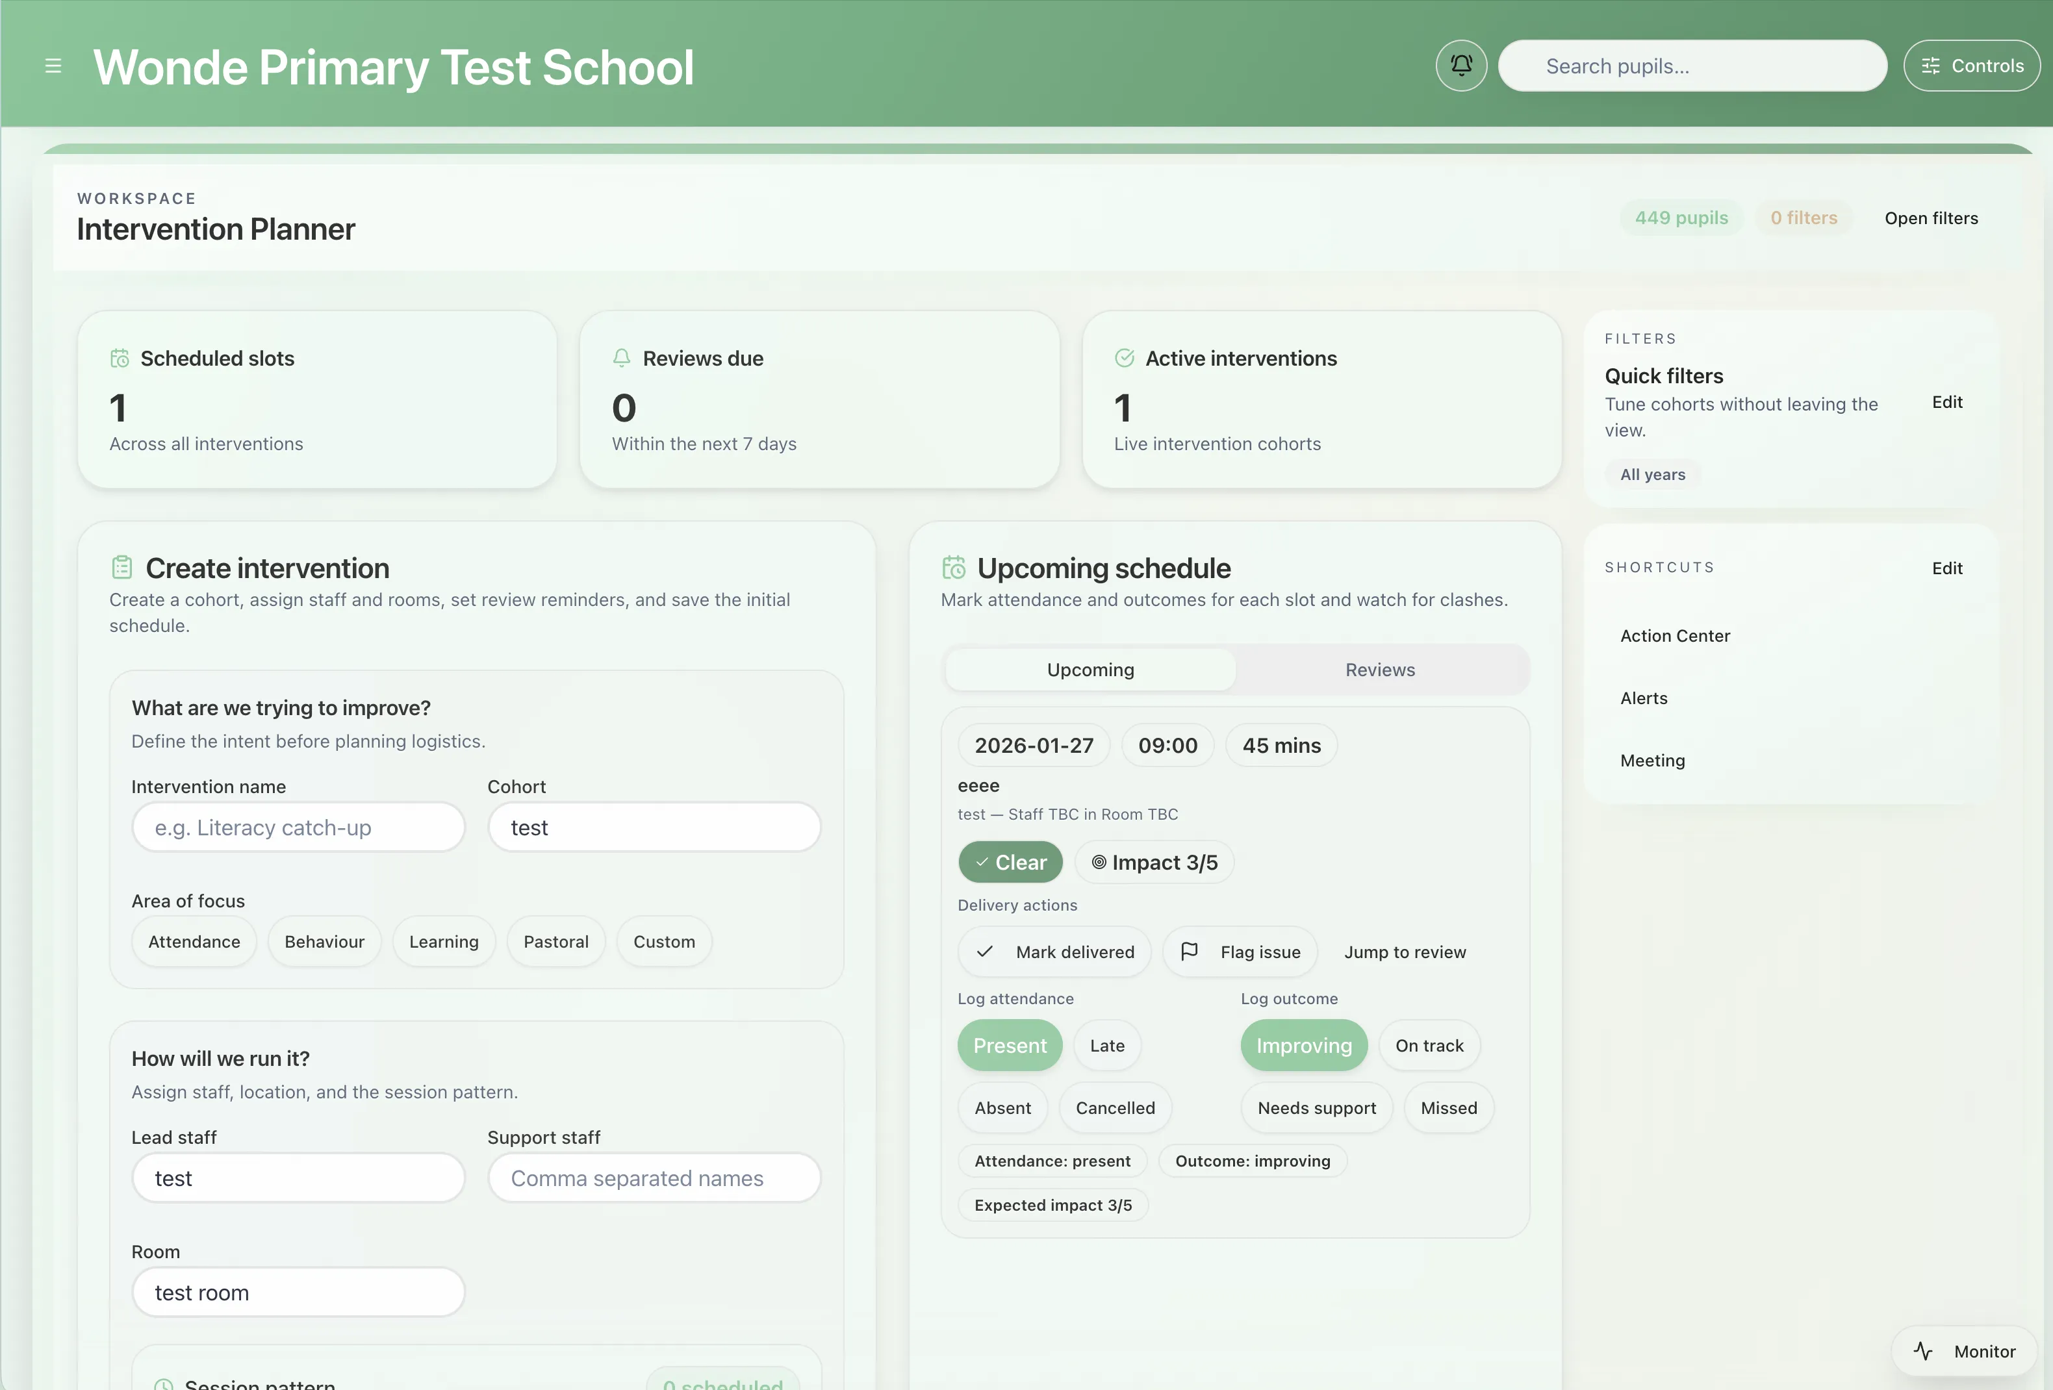Mark attendance as Absent
2053x1390 pixels.
(x=1002, y=1107)
